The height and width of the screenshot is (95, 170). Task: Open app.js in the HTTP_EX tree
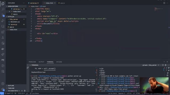16,27
